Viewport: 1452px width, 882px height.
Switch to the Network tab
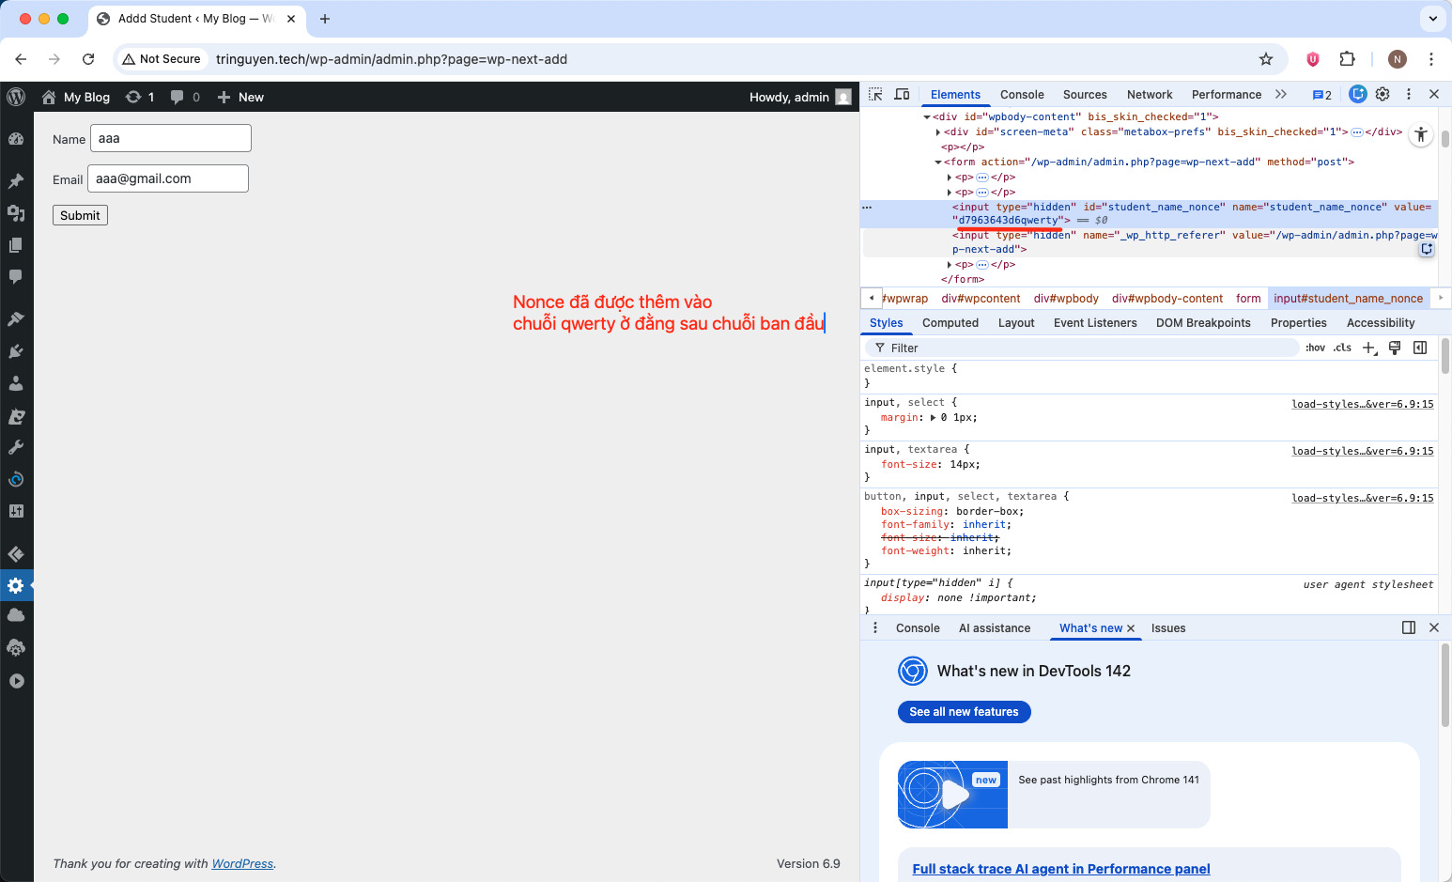pyautogui.click(x=1149, y=95)
